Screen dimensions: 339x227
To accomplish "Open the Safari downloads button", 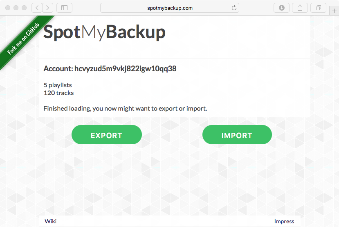I will pos(281,8).
